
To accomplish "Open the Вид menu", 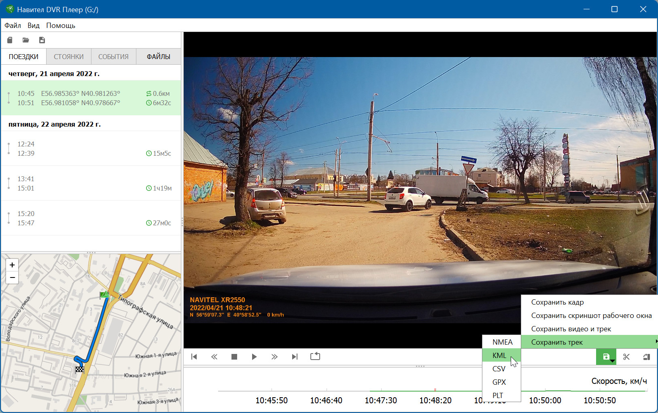I will (x=34, y=25).
